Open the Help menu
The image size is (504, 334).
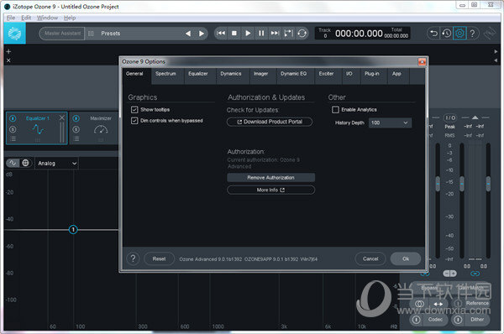(x=70, y=18)
